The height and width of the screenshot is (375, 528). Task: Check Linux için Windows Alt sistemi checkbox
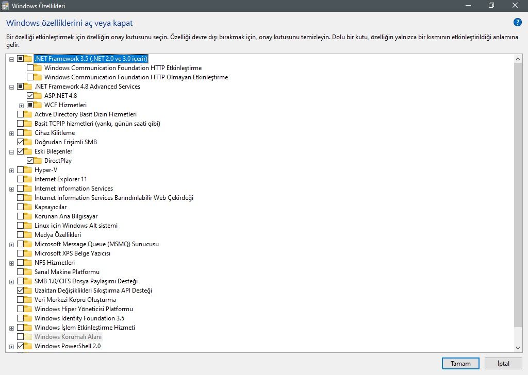click(20, 226)
